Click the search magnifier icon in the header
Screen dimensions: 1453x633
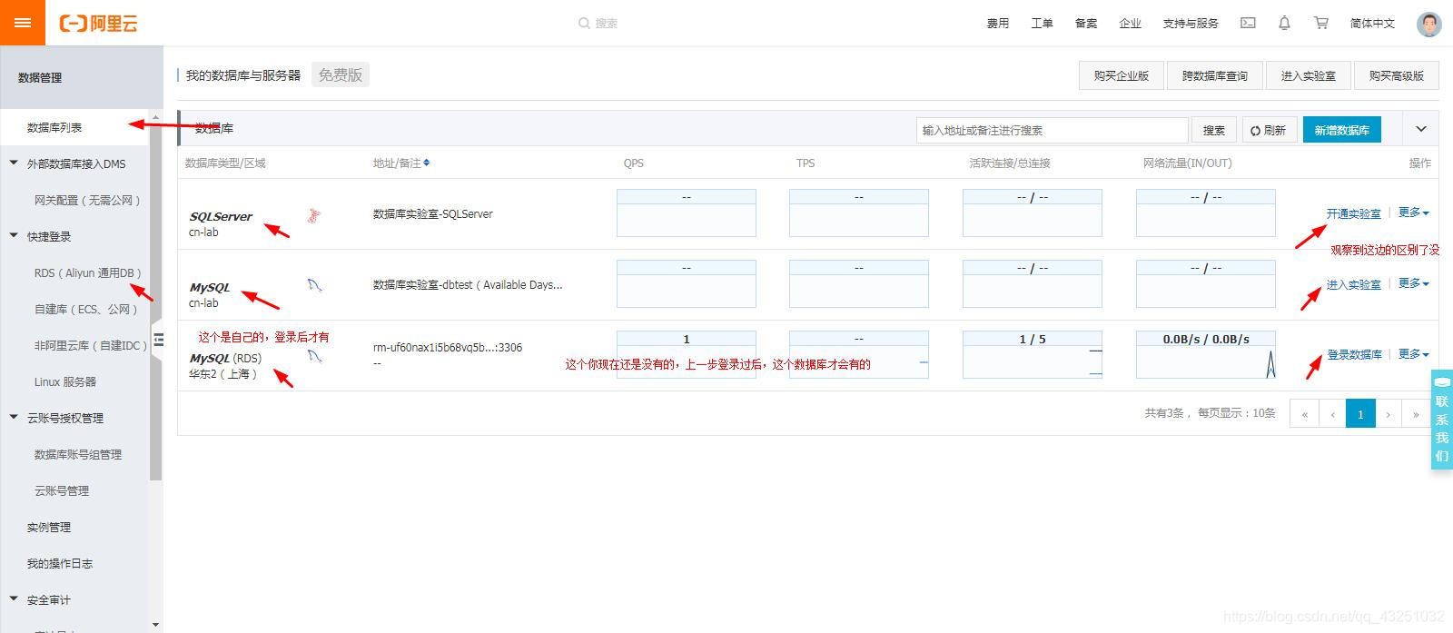click(584, 24)
